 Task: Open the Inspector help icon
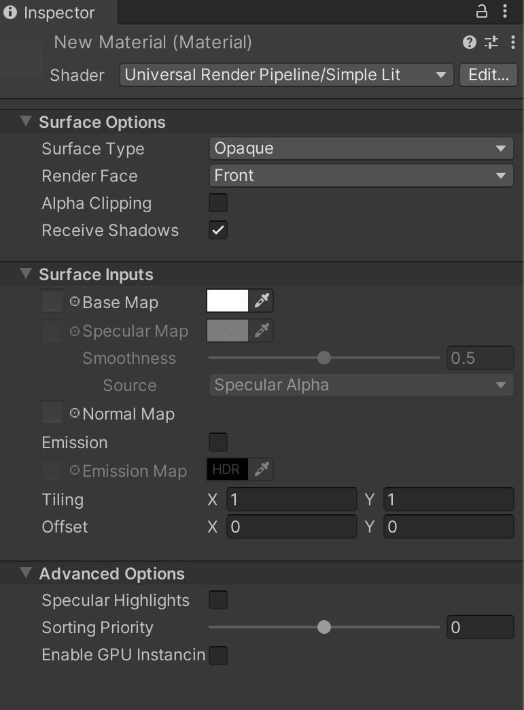[x=469, y=42]
